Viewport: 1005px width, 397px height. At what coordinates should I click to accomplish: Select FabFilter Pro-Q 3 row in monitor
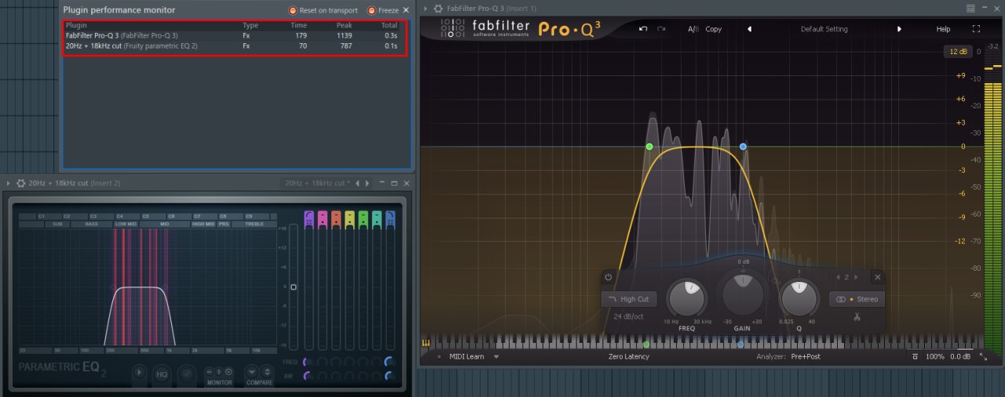click(236, 35)
